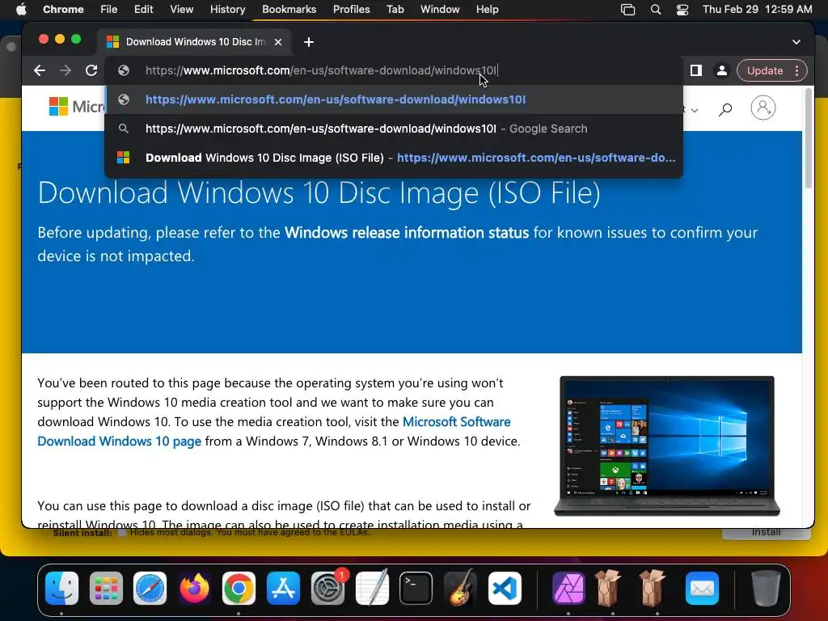Click the Update button in Chrome toolbar
This screenshot has width=828, height=621.
[765, 70]
